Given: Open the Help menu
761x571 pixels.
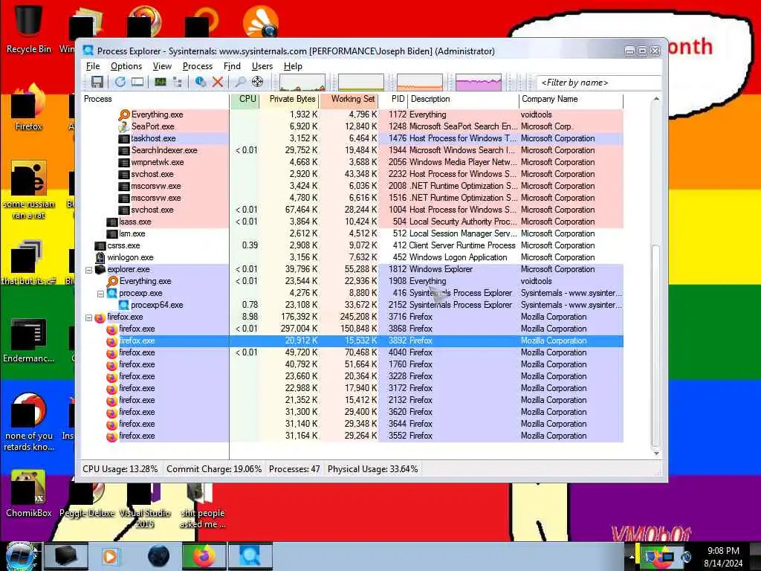Looking at the screenshot, I should pos(293,66).
